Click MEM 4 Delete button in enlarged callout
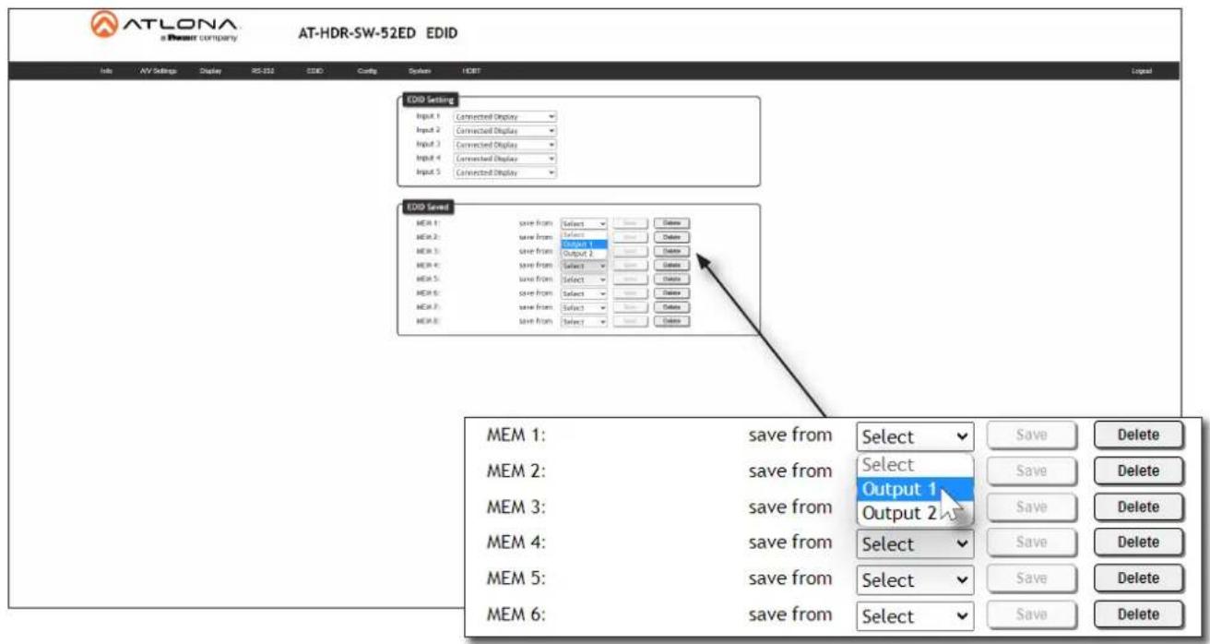The width and height of the screenshot is (1210, 644). click(1138, 543)
